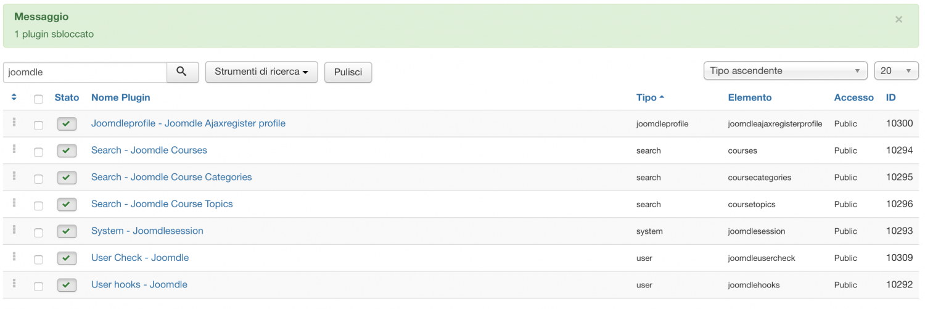
Task: Click the ordering sort arrows column icon
Action: point(14,97)
